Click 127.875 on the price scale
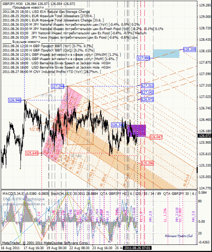 [205, 62]
